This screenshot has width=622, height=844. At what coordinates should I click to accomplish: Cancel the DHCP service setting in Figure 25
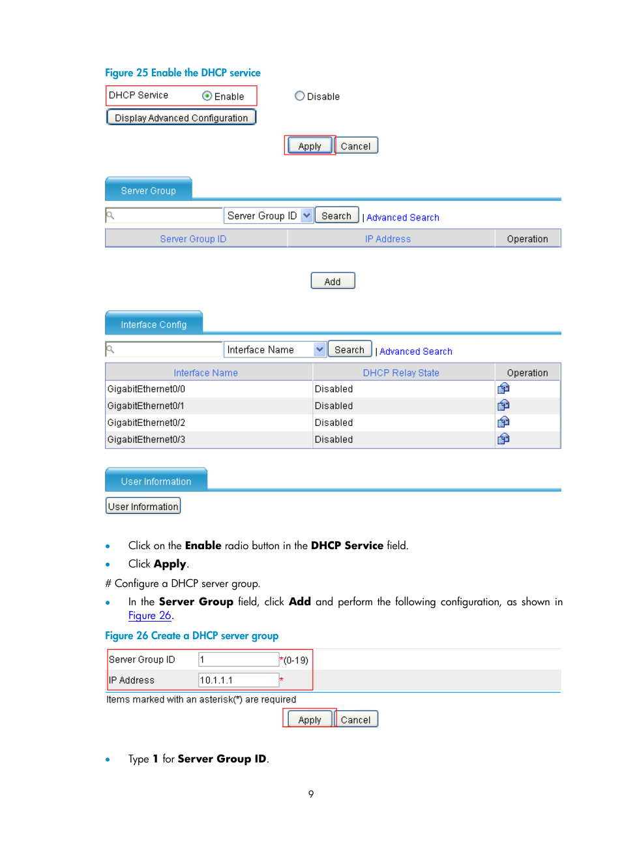tap(356, 145)
